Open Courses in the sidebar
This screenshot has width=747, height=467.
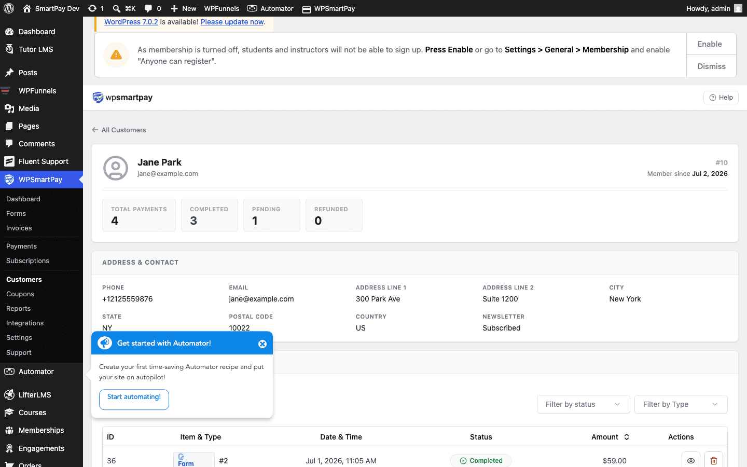[41, 413]
